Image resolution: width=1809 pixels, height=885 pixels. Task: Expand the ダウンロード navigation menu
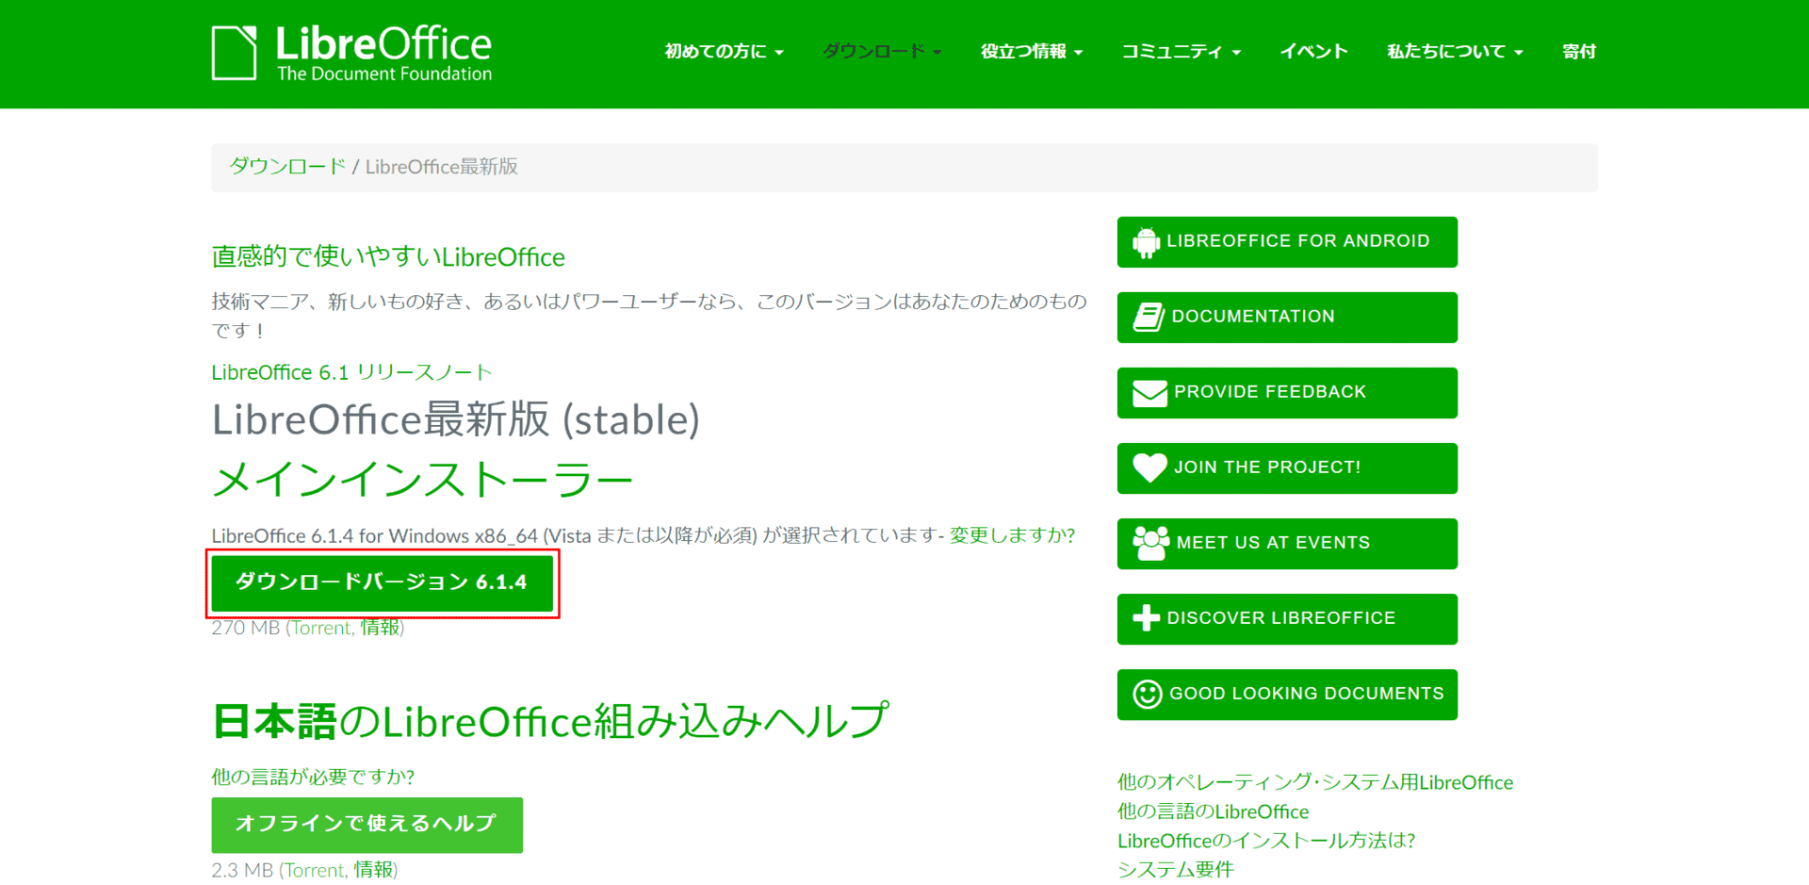(x=882, y=52)
